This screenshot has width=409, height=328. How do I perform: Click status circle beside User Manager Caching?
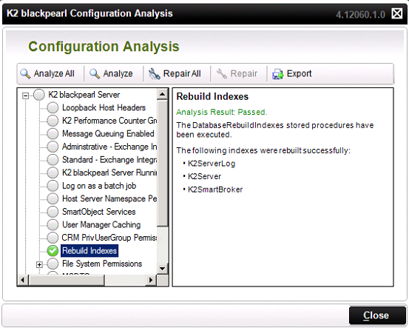click(53, 224)
